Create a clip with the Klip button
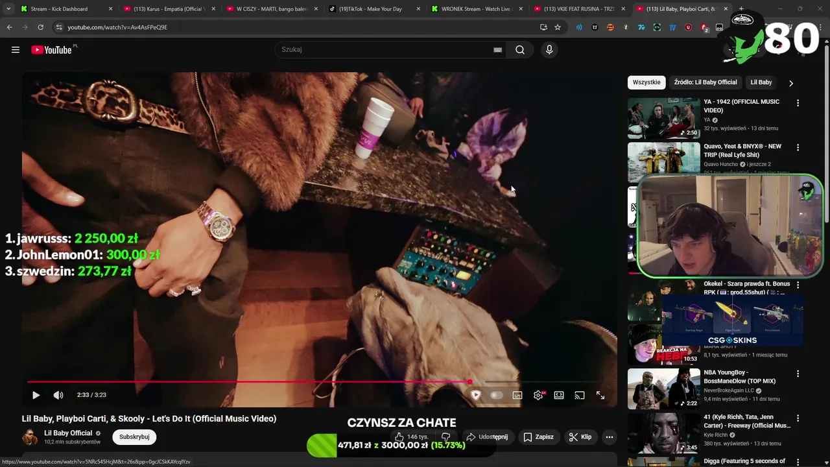 [580, 437]
